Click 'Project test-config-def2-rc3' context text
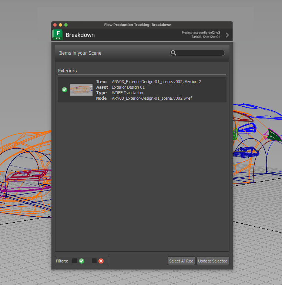Viewport: 282px width, 285px height. click(x=201, y=33)
